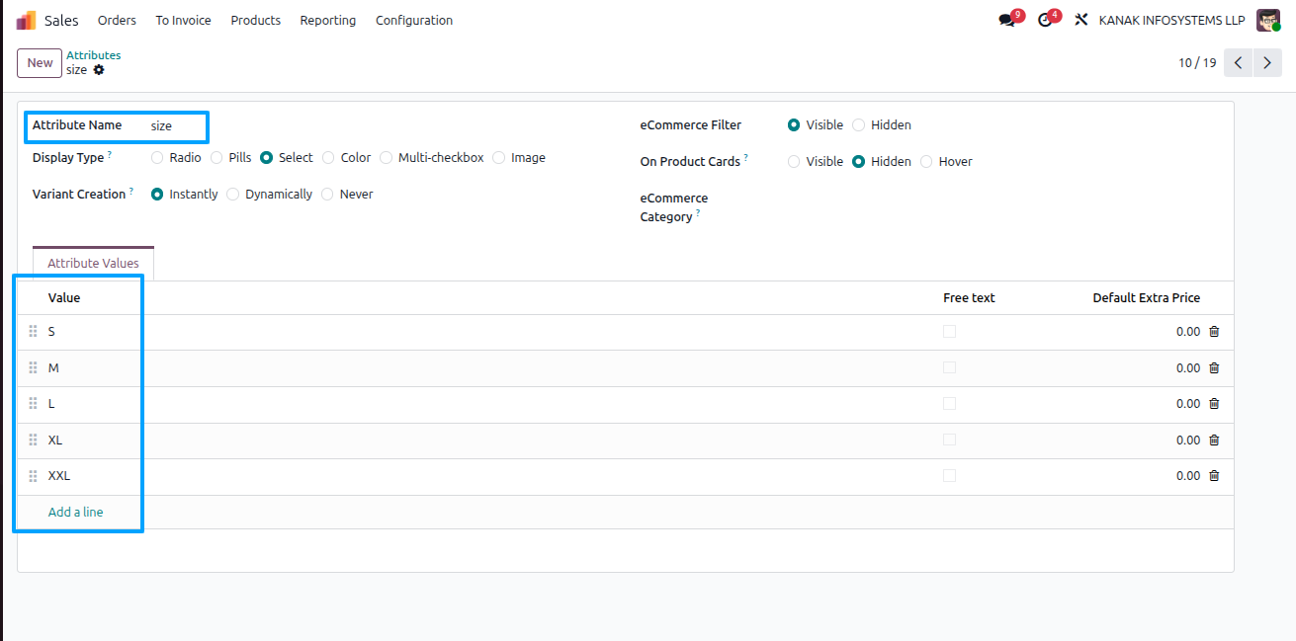Click Add a line link
The width and height of the screenshot is (1296, 641).
tap(76, 513)
